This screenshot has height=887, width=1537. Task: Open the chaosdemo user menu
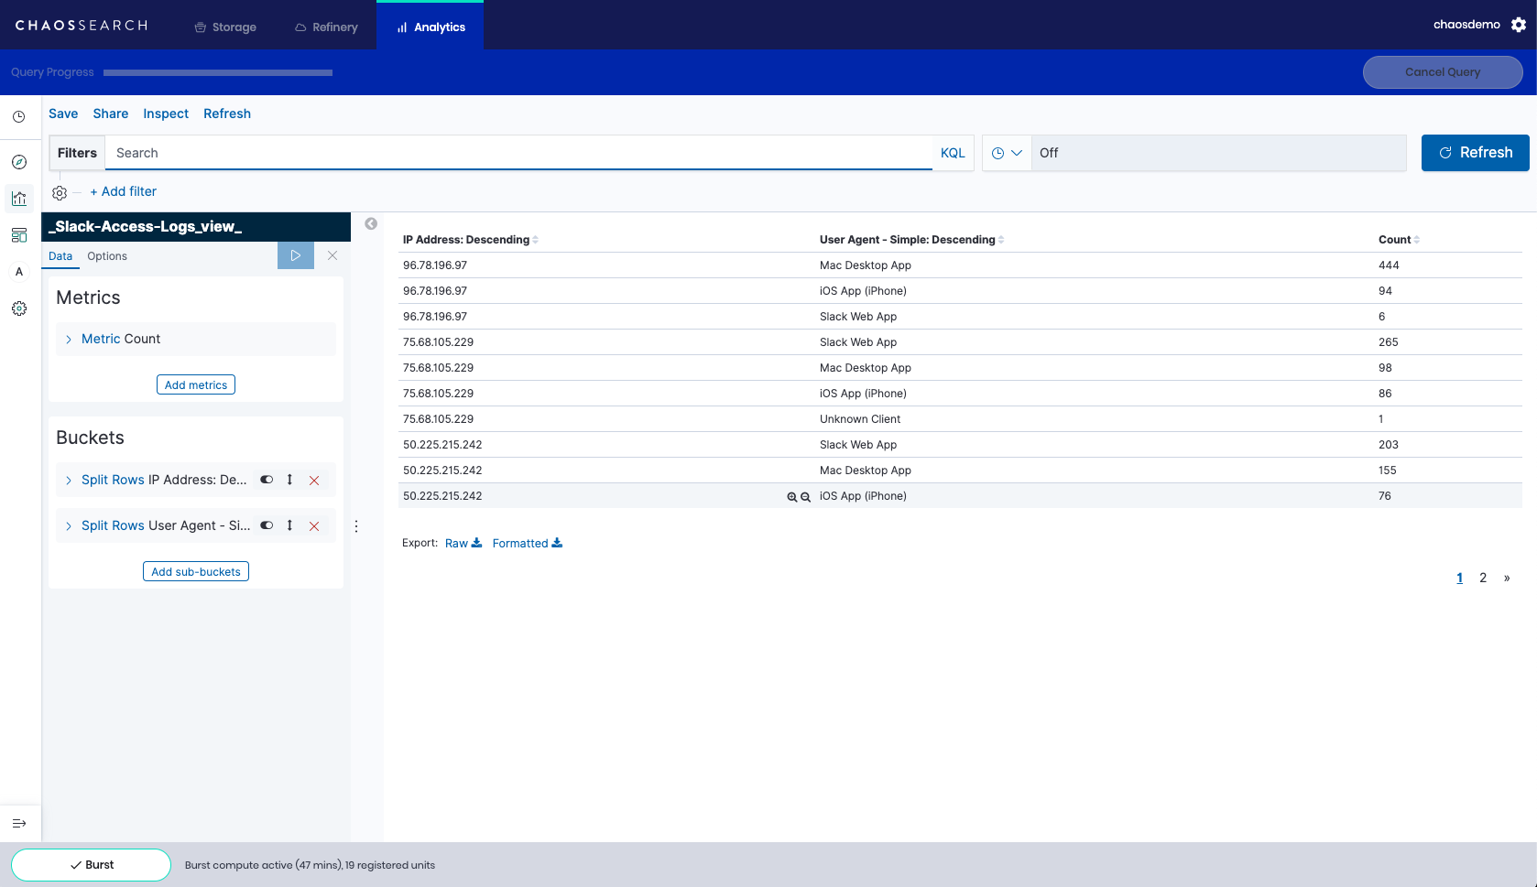(x=1466, y=25)
